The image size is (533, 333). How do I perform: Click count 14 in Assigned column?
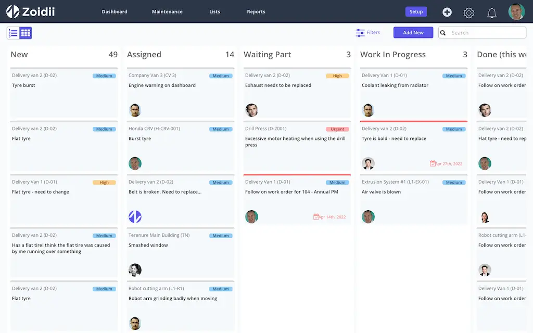pyautogui.click(x=230, y=54)
